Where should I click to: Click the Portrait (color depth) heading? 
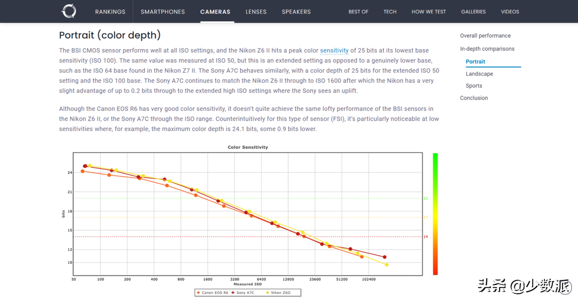click(x=110, y=35)
